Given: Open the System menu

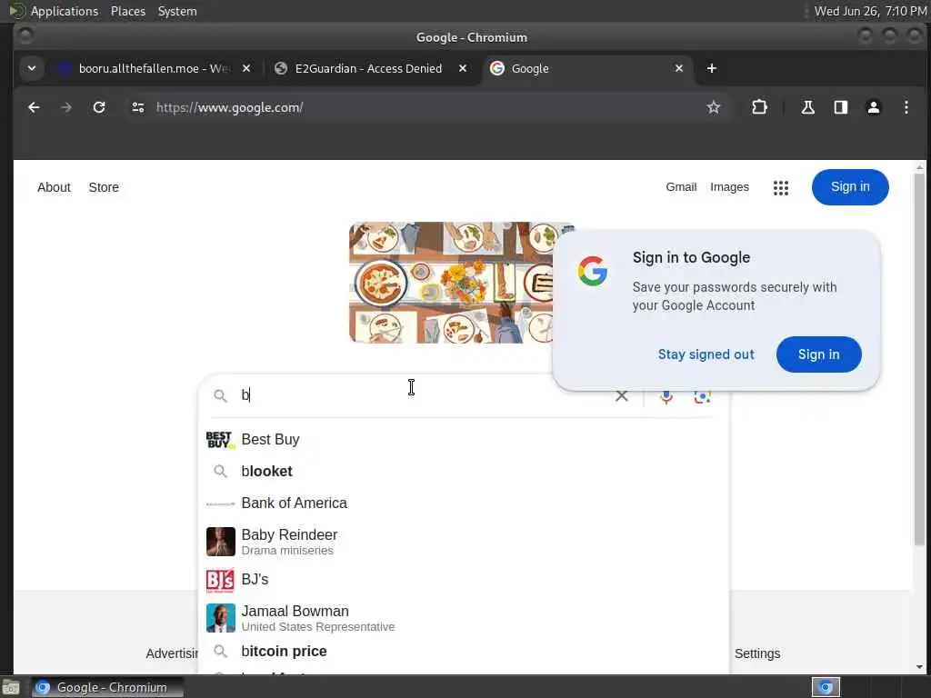Looking at the screenshot, I should click(x=177, y=11).
